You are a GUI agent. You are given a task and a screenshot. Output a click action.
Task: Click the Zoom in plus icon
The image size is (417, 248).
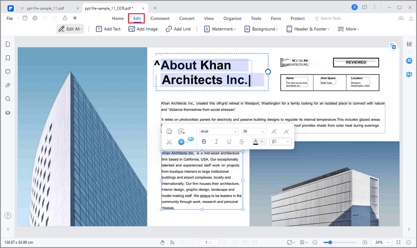[x=365, y=242]
